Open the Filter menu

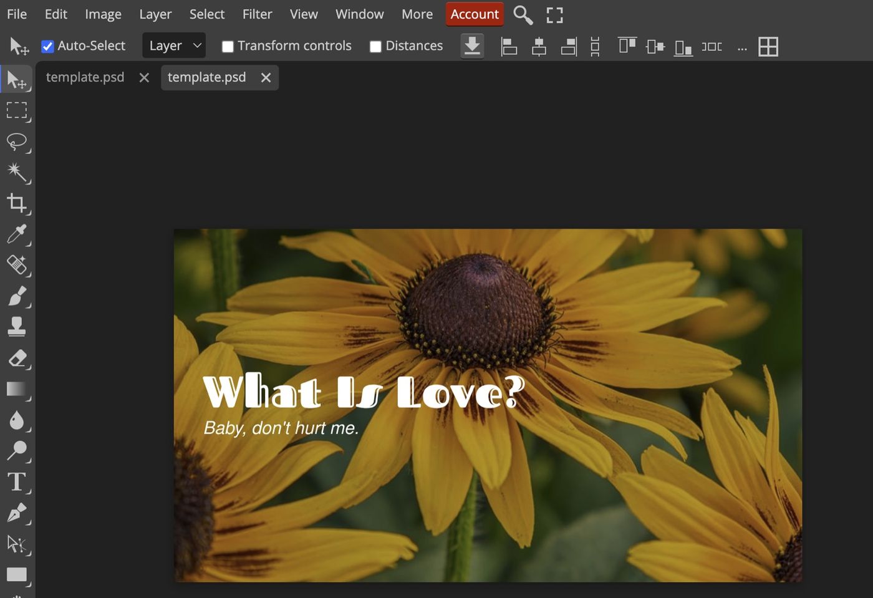coord(257,14)
